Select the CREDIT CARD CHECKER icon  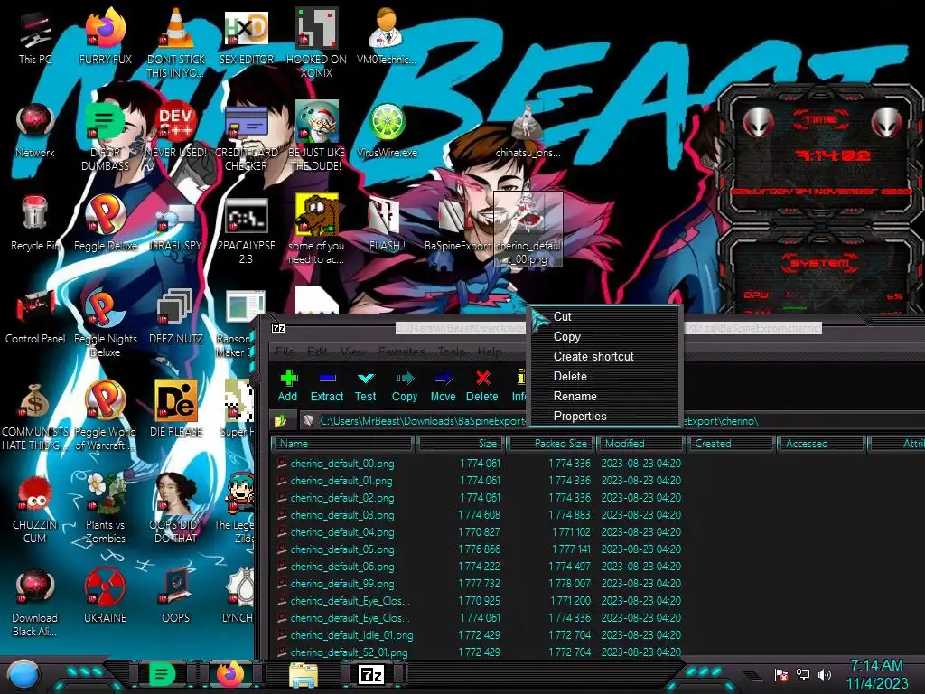pyautogui.click(x=247, y=137)
